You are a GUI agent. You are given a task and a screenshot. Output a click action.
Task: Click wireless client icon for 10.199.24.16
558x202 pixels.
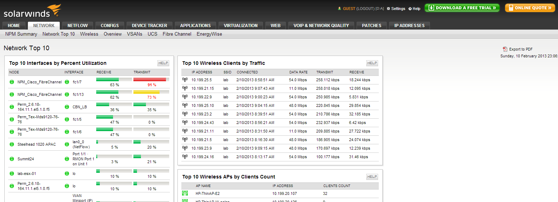(x=185, y=157)
